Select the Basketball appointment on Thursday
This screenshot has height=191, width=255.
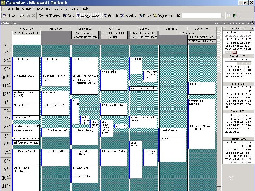coord(114,80)
